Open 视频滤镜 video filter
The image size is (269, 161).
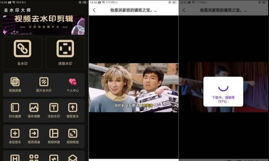tap(15, 85)
